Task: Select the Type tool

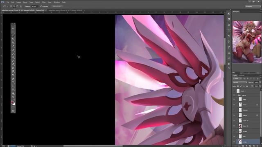Action: coord(13,82)
